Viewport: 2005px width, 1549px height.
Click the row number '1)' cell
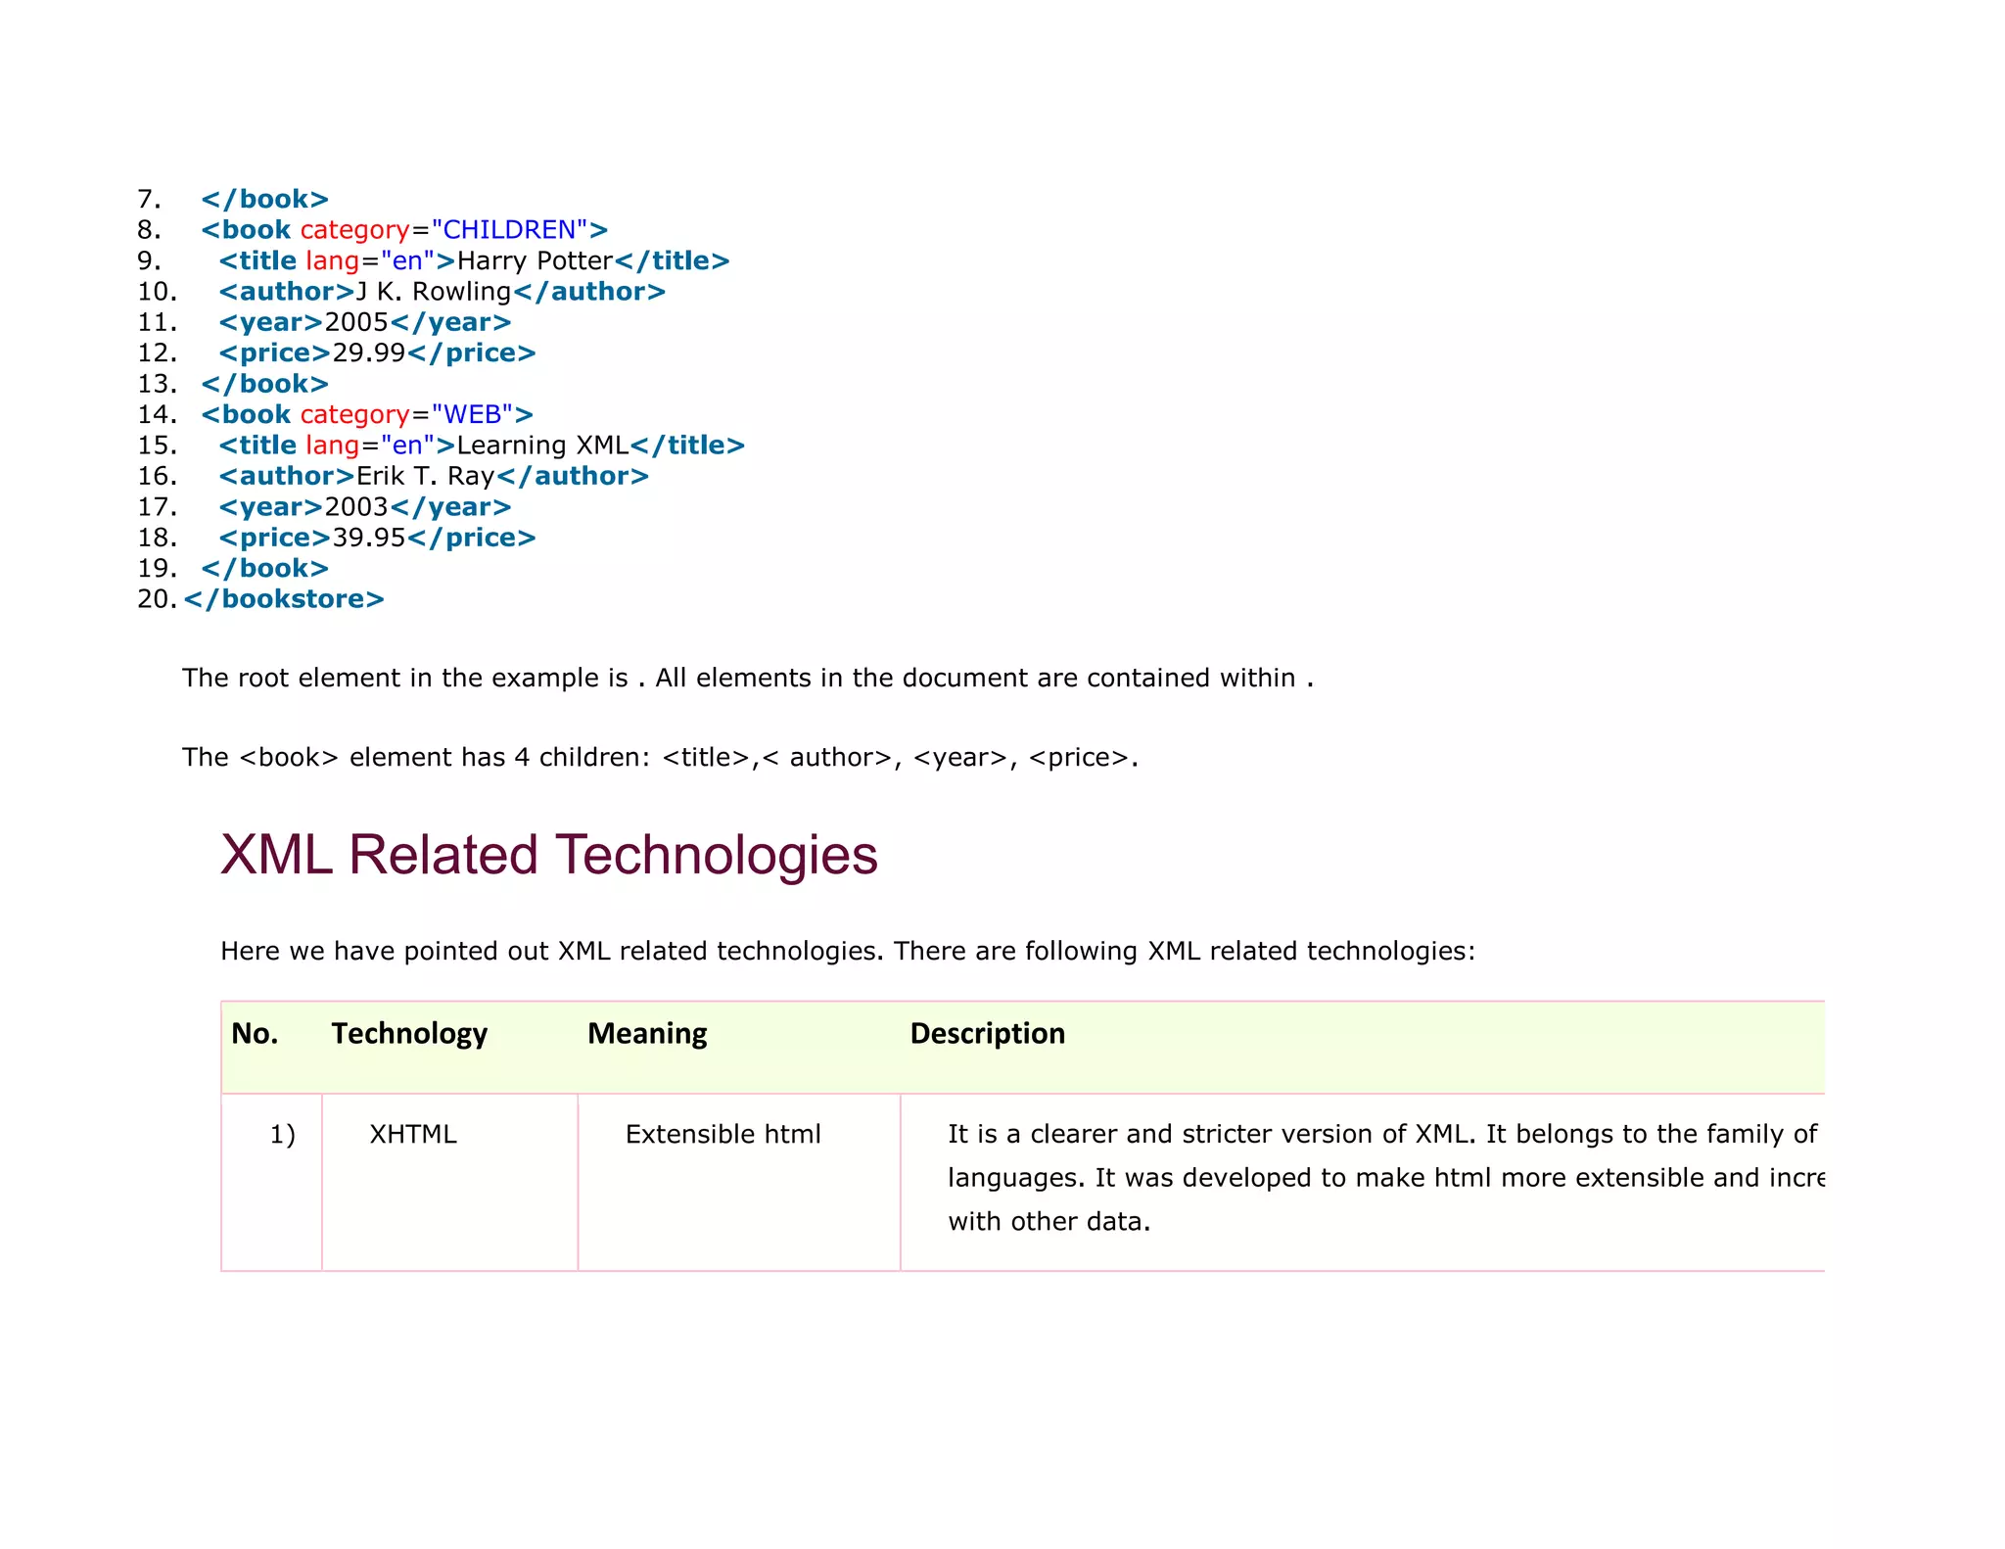pyautogui.click(x=282, y=1135)
